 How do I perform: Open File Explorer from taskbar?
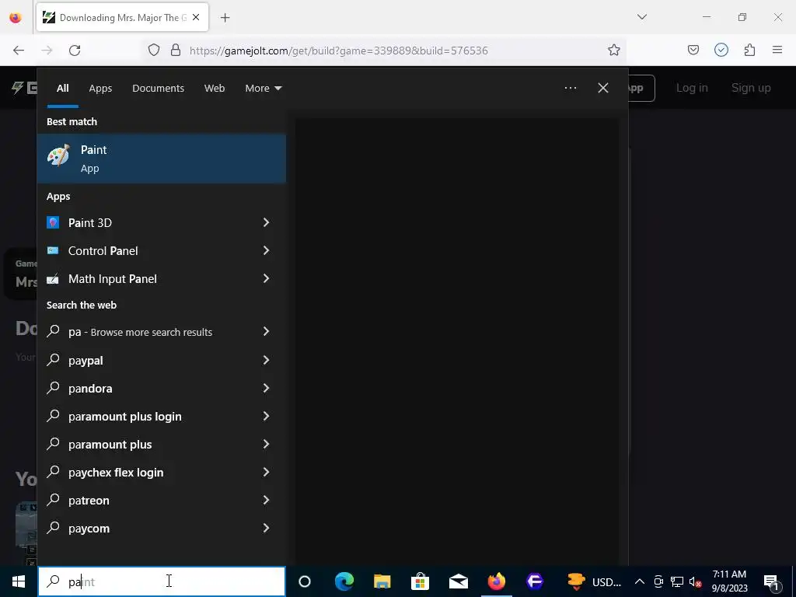coord(382,581)
